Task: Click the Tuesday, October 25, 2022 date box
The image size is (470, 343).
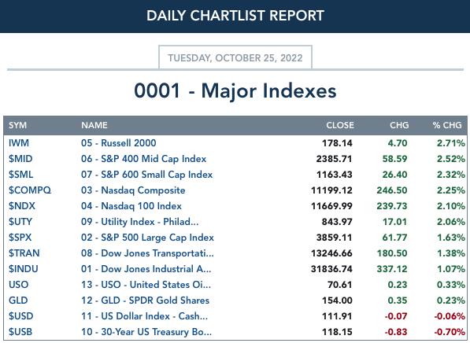Action: 235,57
